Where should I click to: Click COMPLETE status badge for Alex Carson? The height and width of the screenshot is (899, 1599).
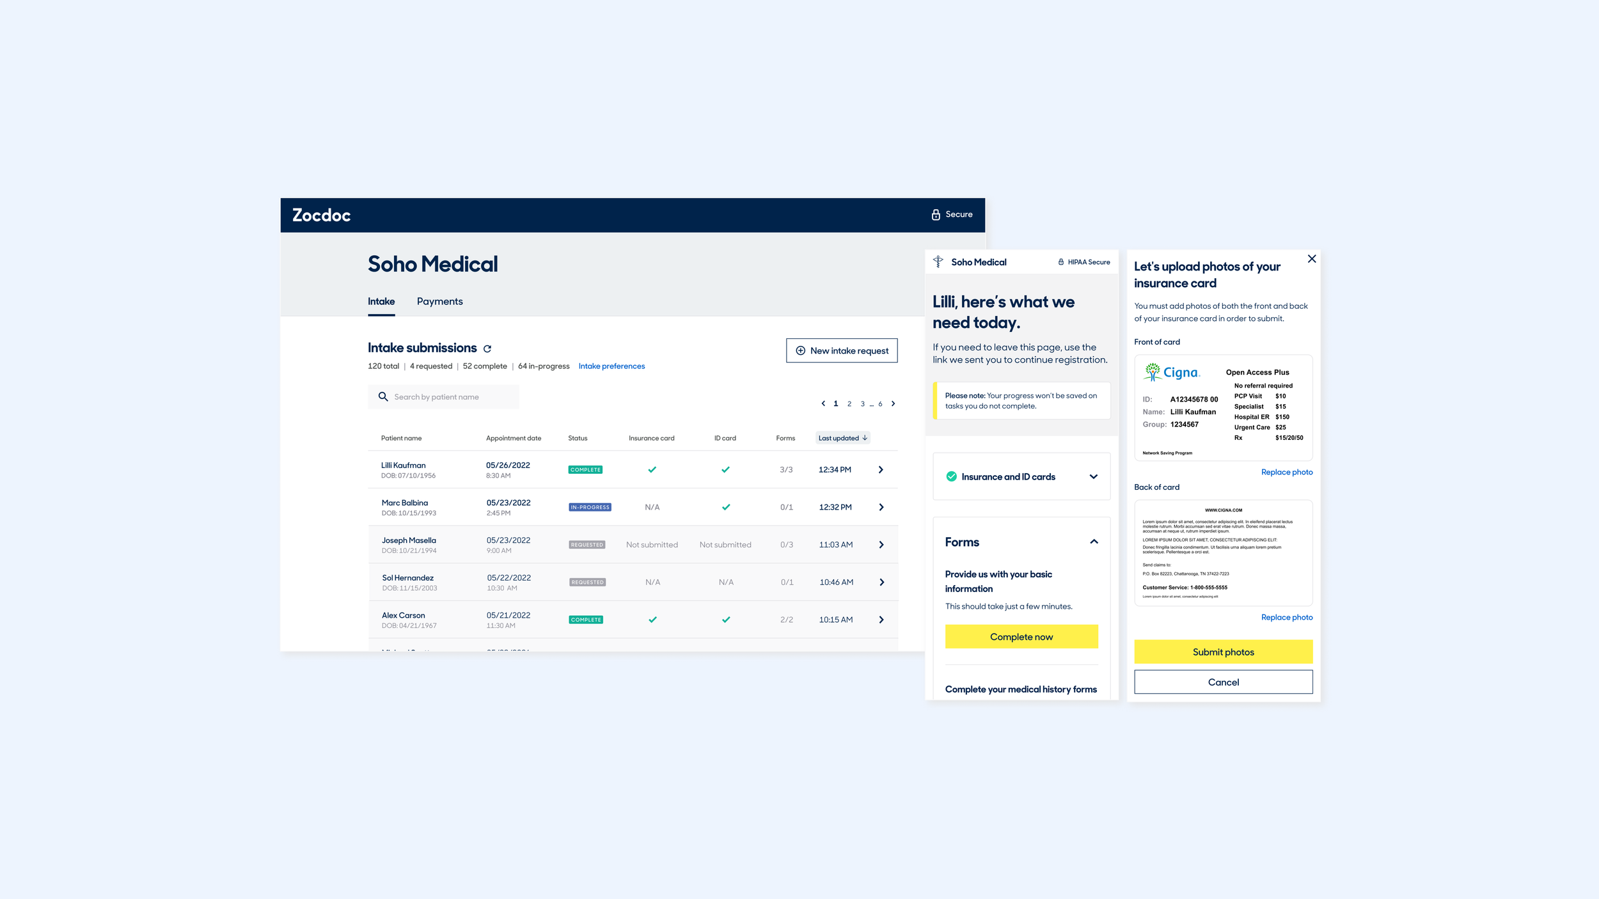[x=586, y=620]
